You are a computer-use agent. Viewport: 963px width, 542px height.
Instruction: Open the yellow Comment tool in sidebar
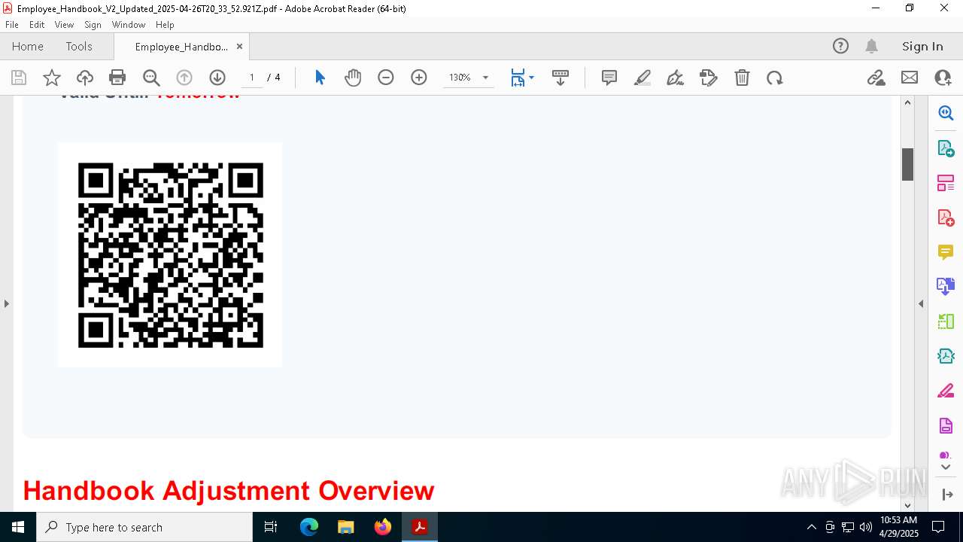(x=946, y=252)
